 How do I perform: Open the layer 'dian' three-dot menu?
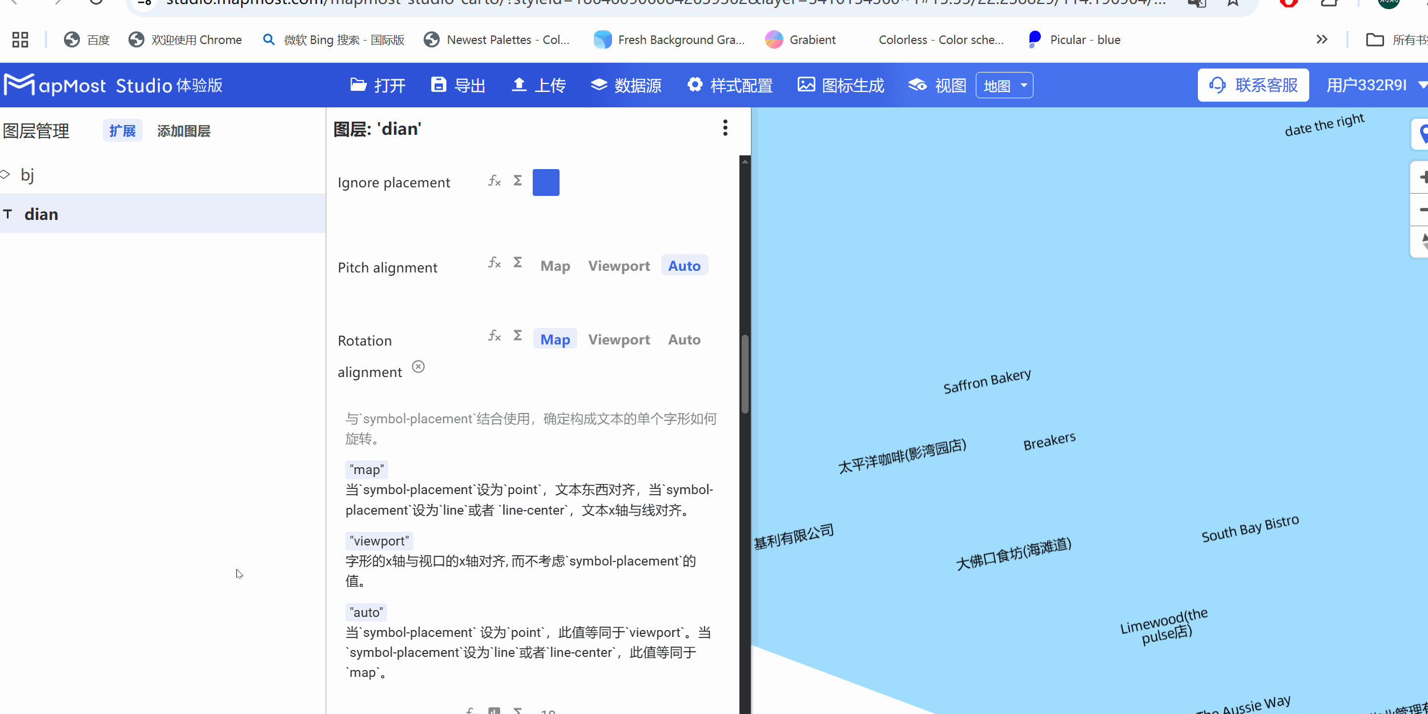[724, 128]
